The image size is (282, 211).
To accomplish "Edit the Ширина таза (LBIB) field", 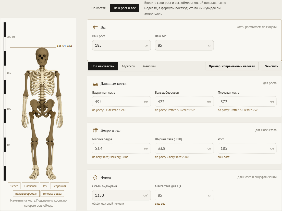I will 184,148.
